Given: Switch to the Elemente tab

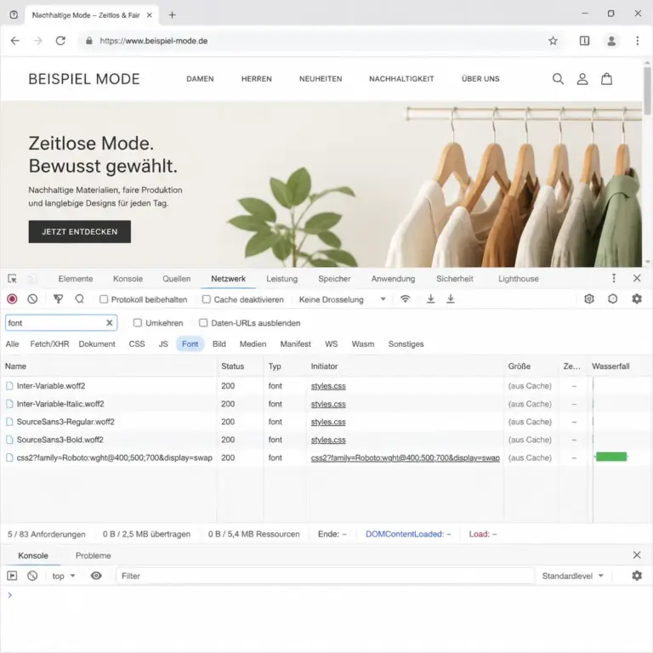Looking at the screenshot, I should (x=76, y=279).
